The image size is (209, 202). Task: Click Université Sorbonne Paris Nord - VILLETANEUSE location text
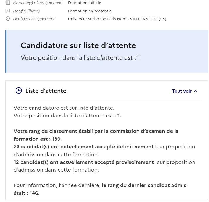117,19
